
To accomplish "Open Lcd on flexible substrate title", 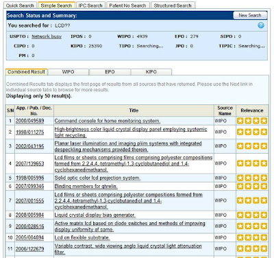I will [82, 237].
